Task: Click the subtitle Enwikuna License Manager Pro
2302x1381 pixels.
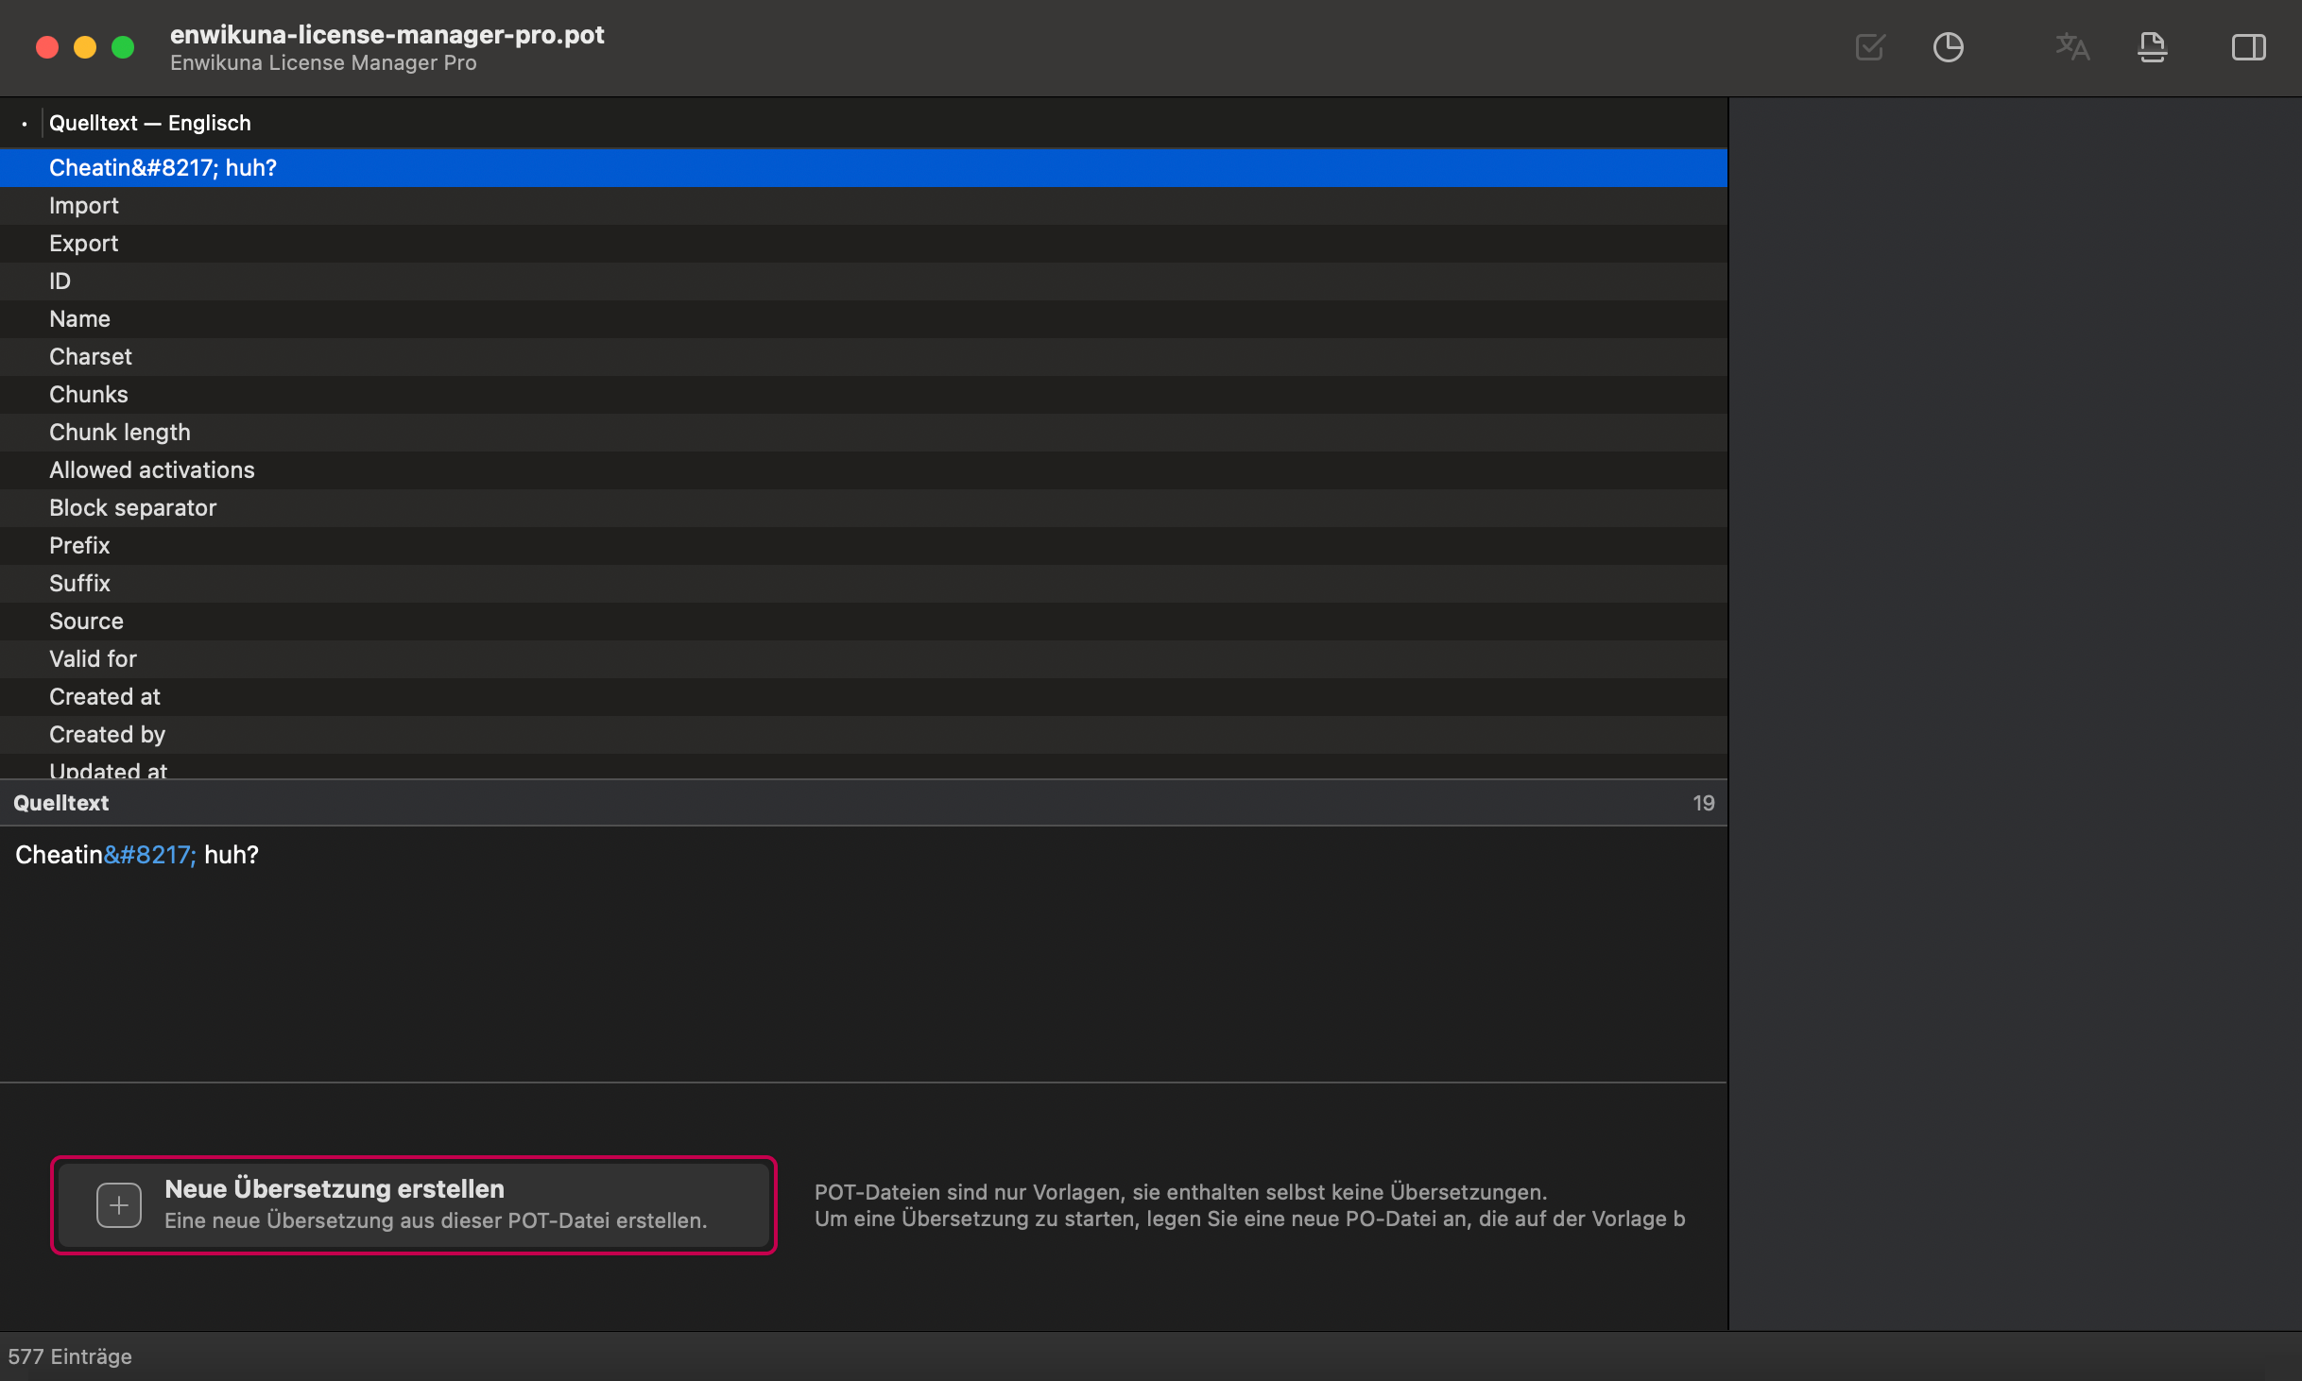Action: (x=323, y=63)
